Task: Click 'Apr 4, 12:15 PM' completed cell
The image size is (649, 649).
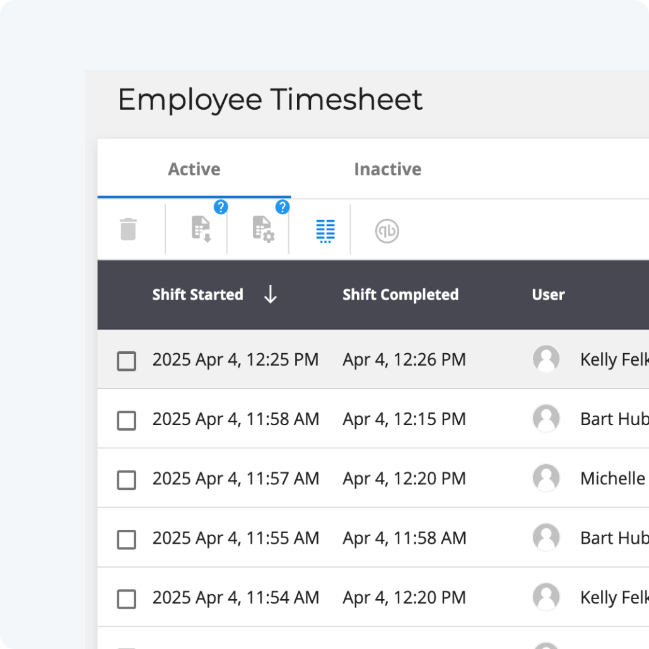Action: tap(404, 419)
